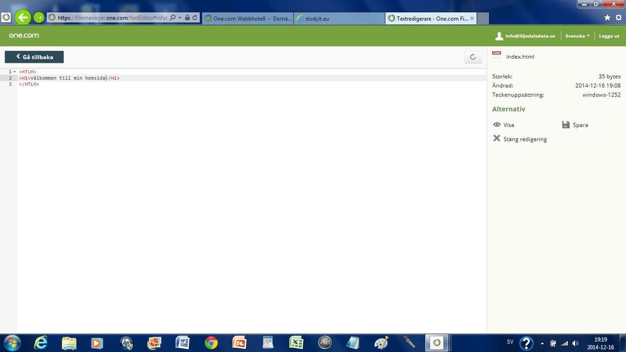
Task: Open browser favorites star
Action: pyautogui.click(x=607, y=18)
